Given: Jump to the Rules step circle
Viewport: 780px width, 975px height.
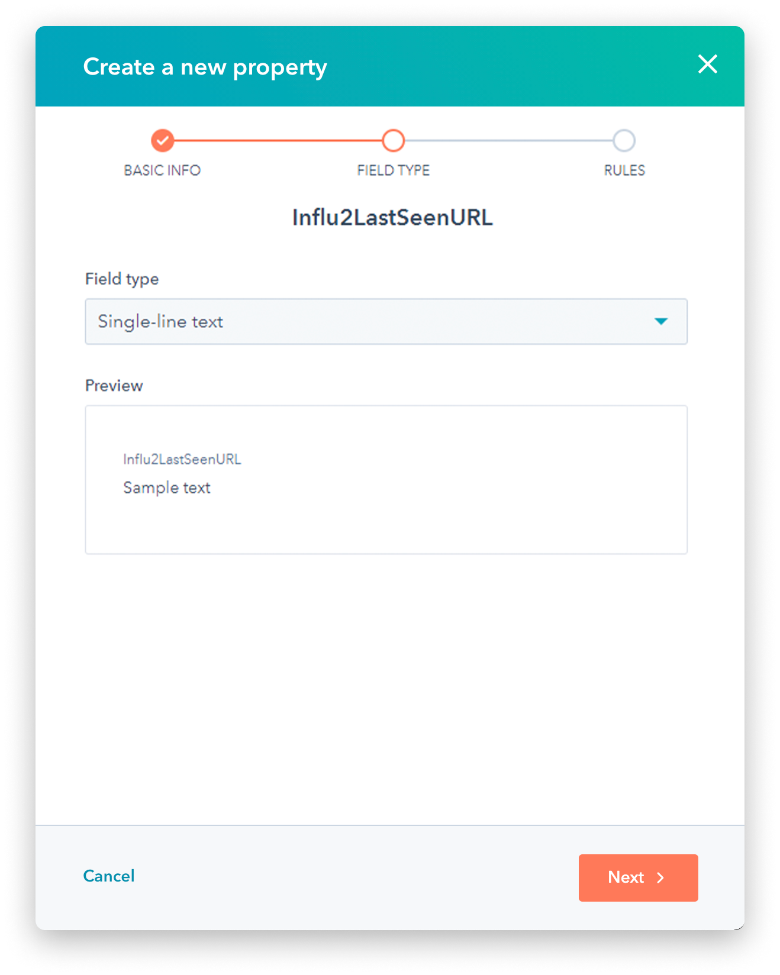Looking at the screenshot, I should coord(624,141).
